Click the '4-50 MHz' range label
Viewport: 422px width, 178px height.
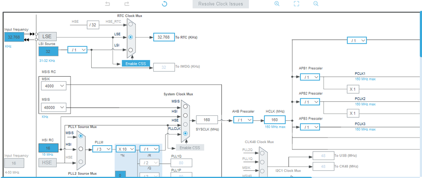click(x=12, y=173)
